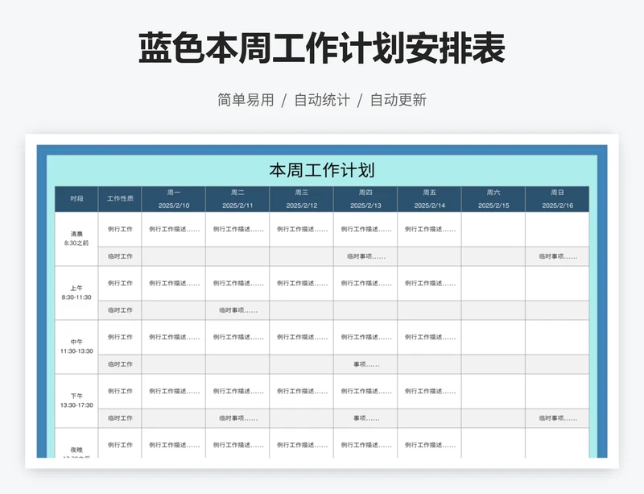Screen dimensions: 644x494
Task: Select 周日 清晨 临时事项…… cell
Action: click(x=557, y=256)
